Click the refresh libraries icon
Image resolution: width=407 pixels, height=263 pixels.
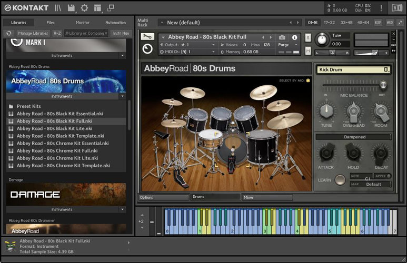tap(9, 33)
